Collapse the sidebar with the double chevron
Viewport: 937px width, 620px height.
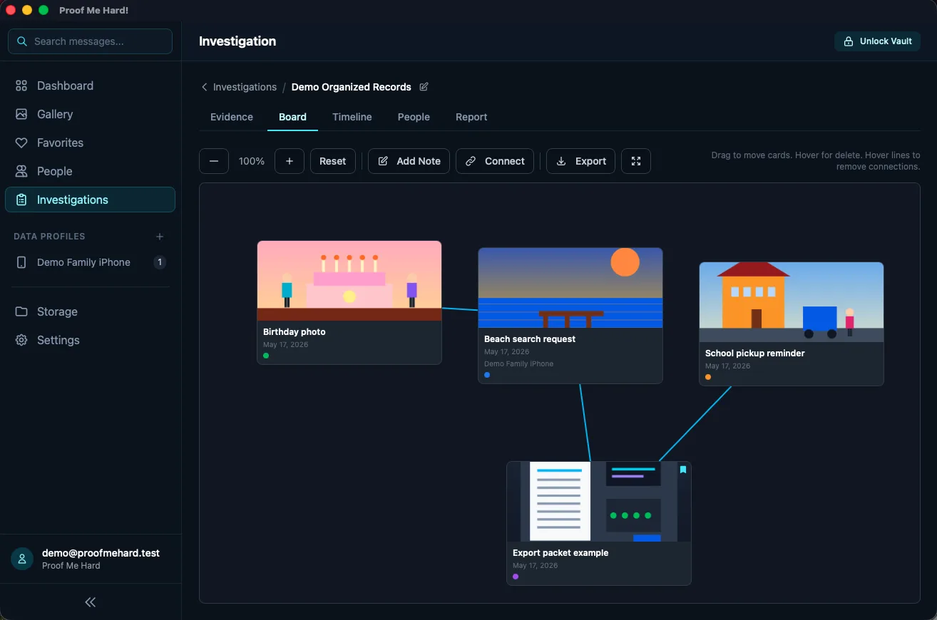point(91,602)
